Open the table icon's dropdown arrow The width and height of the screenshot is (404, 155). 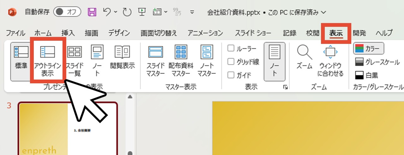(x=166, y=12)
